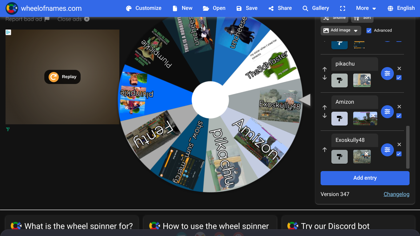
Task: Edit the Amizon entry name field
Action: coord(355,102)
